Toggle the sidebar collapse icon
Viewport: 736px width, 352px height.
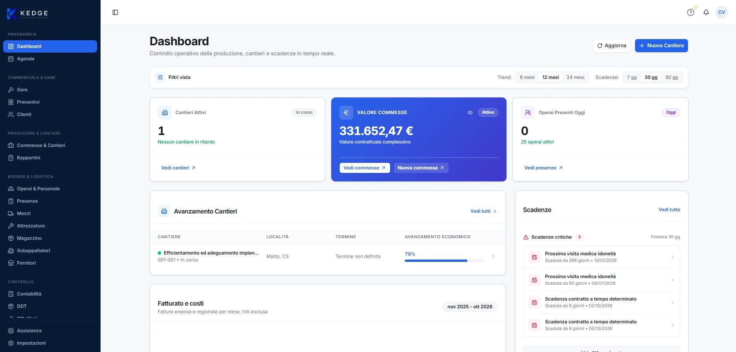click(x=115, y=12)
